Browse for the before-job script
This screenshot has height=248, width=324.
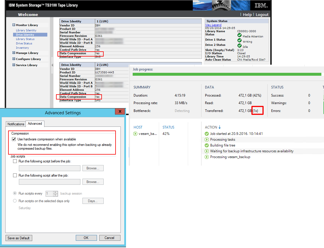[93, 168]
